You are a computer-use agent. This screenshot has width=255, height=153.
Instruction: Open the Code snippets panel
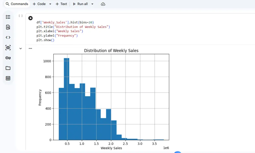(x=8, y=37)
